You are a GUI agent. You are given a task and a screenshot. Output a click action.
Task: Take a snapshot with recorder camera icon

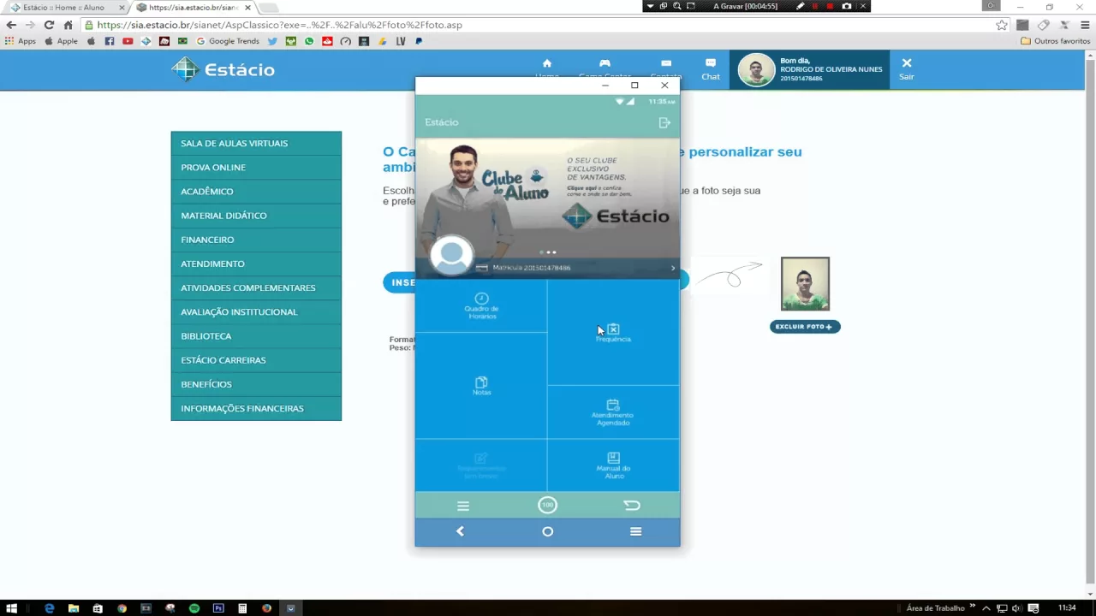[847, 6]
